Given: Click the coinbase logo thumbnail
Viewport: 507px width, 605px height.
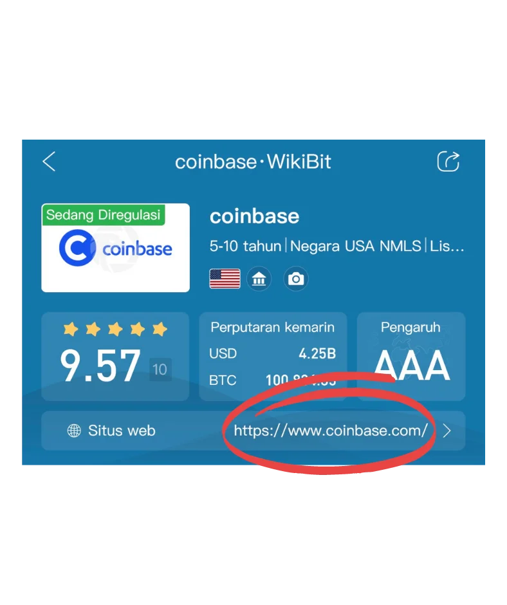Looking at the screenshot, I should [x=115, y=248].
